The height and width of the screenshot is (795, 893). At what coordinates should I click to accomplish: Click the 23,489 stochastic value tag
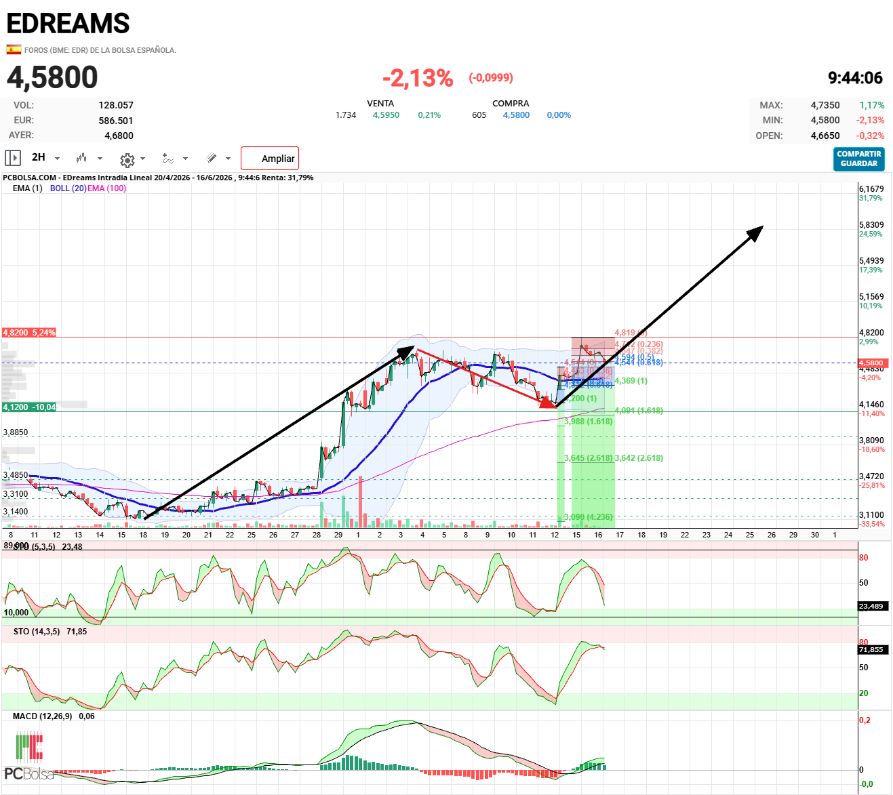pos(871,607)
